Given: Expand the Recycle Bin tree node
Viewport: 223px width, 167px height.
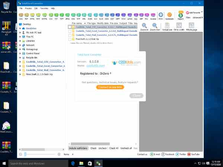Looking at the screenshot, I should click(20, 58).
